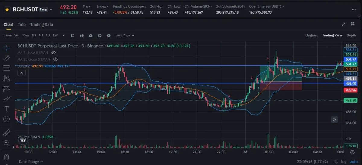Image resolution: width=362 pixels, height=165 pixels.
Task: Toggle the auto scale button
Action: 354,162
